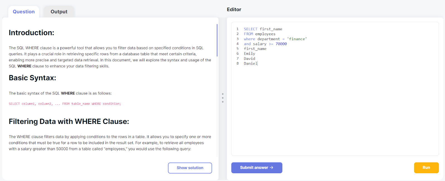Switch to the Question tab
Screen dimensions: 445x181
[x=24, y=12]
